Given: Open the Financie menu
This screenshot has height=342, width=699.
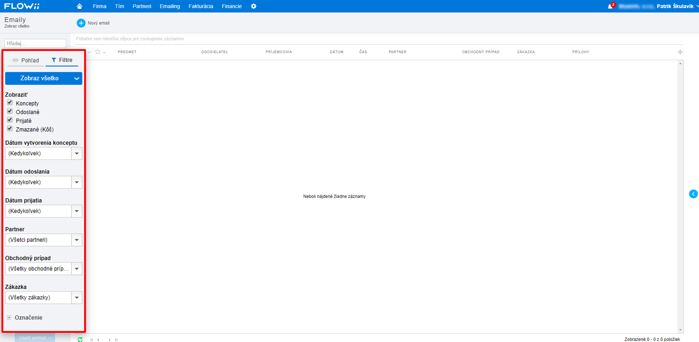Looking at the screenshot, I should coord(232,6).
